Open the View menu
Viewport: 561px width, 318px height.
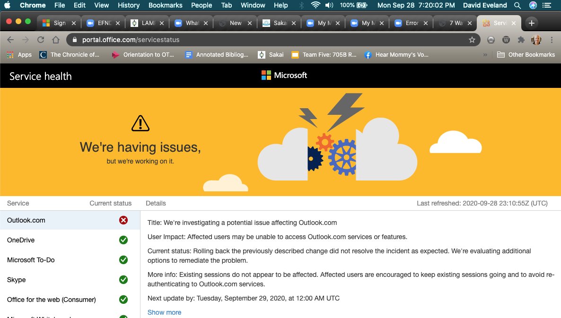click(102, 5)
